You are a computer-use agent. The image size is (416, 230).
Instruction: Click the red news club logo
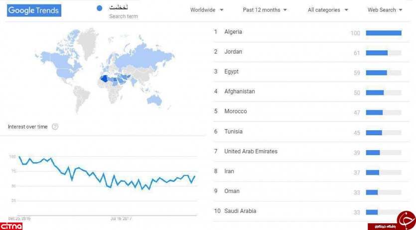392,221
